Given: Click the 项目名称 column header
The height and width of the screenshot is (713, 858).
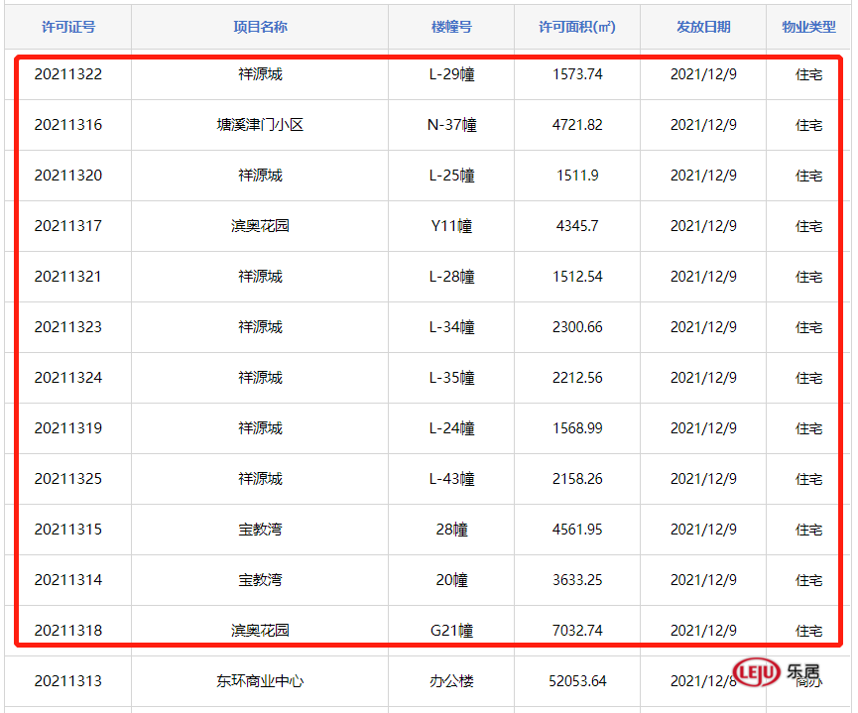Looking at the screenshot, I should pos(260,27).
